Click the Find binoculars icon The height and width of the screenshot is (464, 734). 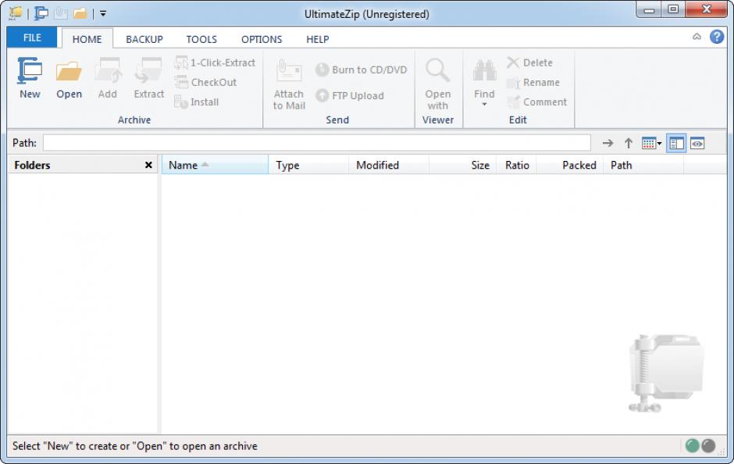(x=484, y=71)
